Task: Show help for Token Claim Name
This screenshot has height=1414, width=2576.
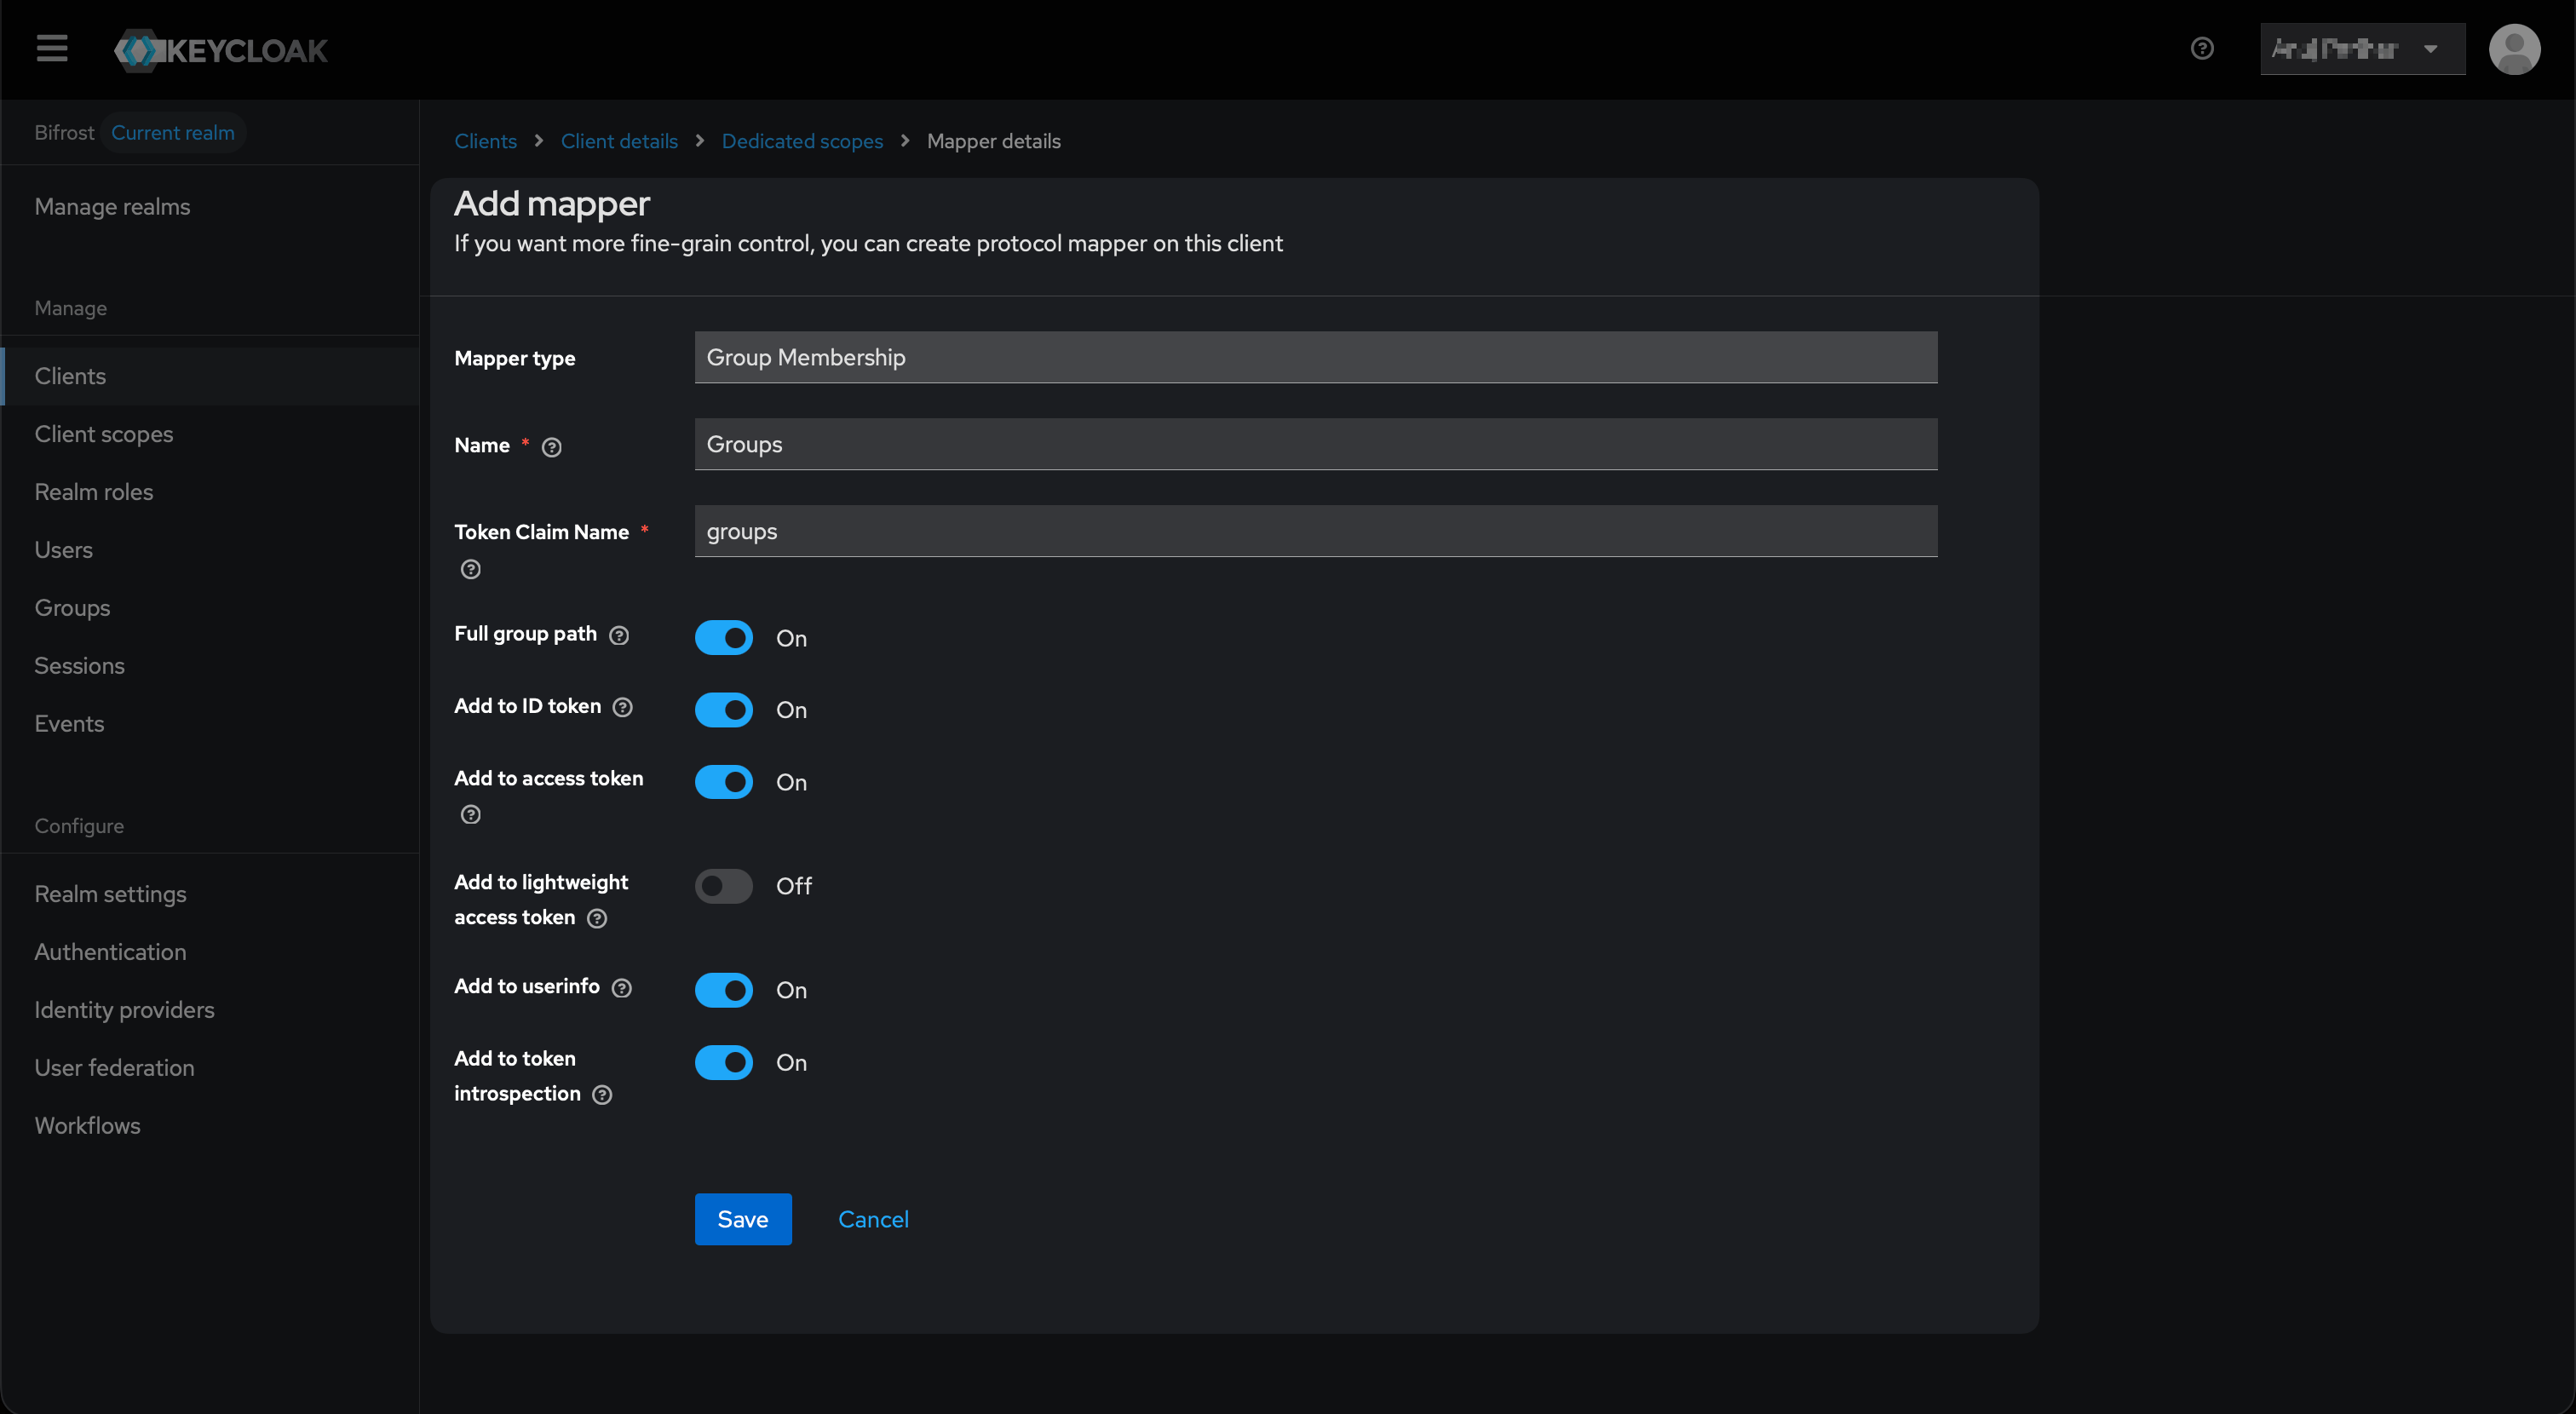Action: pos(471,569)
